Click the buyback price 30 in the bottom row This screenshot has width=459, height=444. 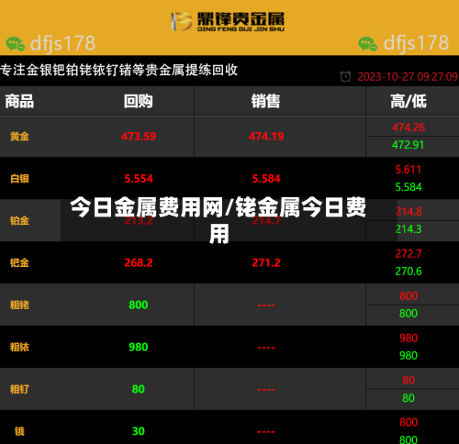click(139, 432)
